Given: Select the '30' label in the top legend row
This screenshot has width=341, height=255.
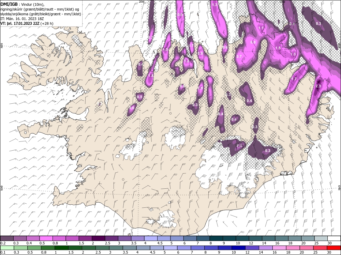Looking at the screenshot, I should [329, 243].
